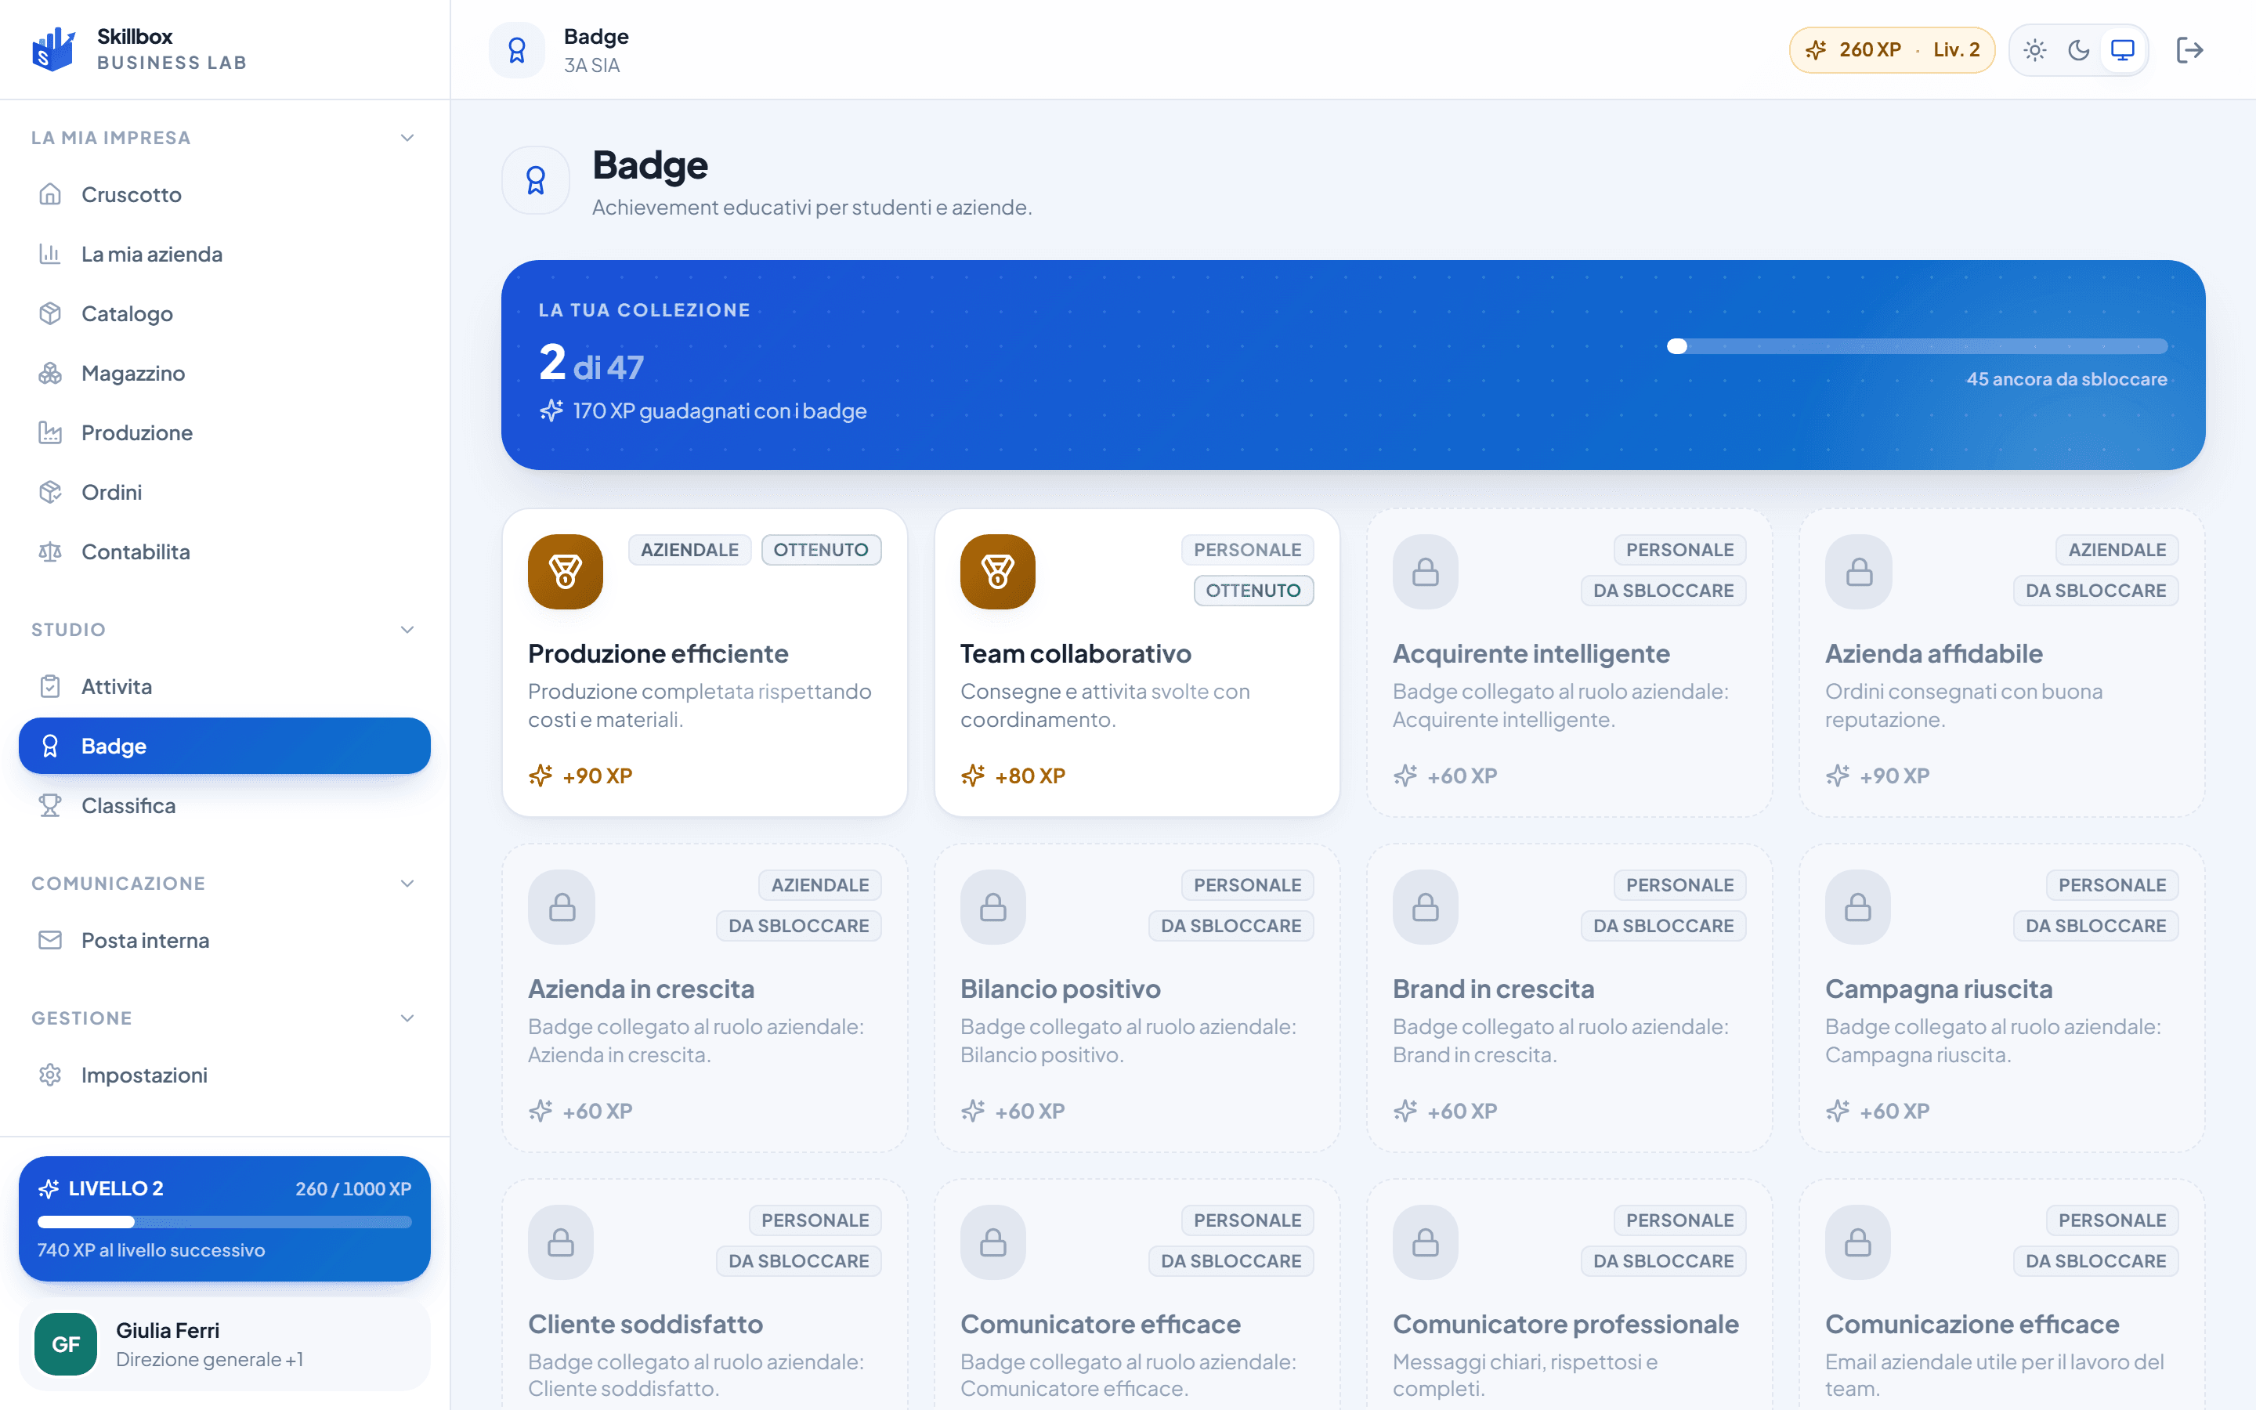Image resolution: width=2256 pixels, height=1410 pixels.
Task: Click the AZIENDALE tag on Produzione efficiente
Action: click(689, 550)
